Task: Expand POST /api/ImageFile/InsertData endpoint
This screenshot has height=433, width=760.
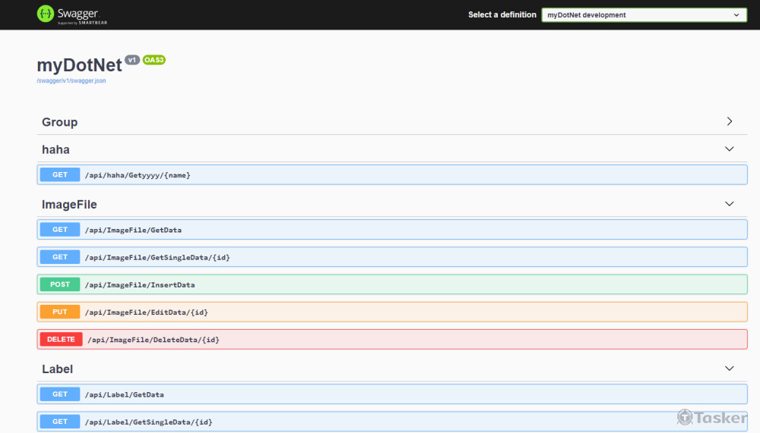Action: click(x=140, y=284)
